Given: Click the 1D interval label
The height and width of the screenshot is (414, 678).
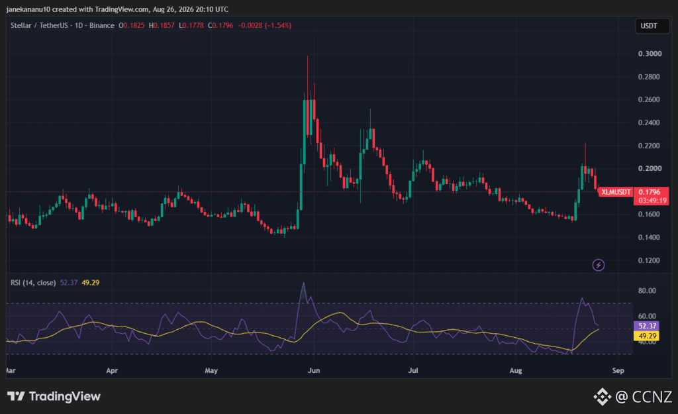Looking at the screenshot, I should (x=79, y=26).
